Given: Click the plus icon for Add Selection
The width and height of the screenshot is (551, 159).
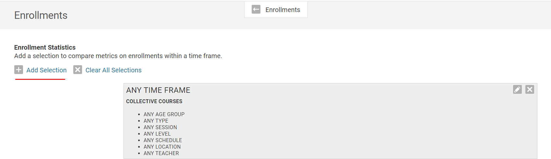Looking at the screenshot, I should pyautogui.click(x=18, y=70).
